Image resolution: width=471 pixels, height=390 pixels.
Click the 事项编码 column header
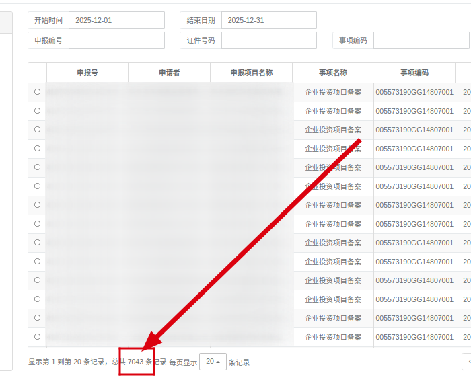tap(414, 73)
